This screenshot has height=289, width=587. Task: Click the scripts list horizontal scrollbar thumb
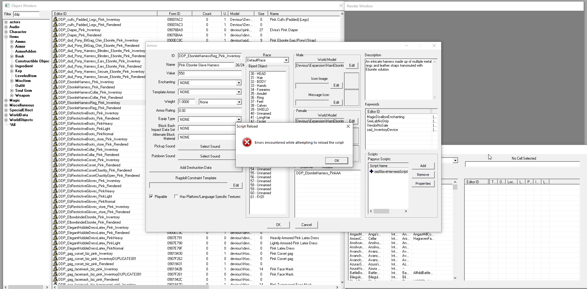coord(381,211)
